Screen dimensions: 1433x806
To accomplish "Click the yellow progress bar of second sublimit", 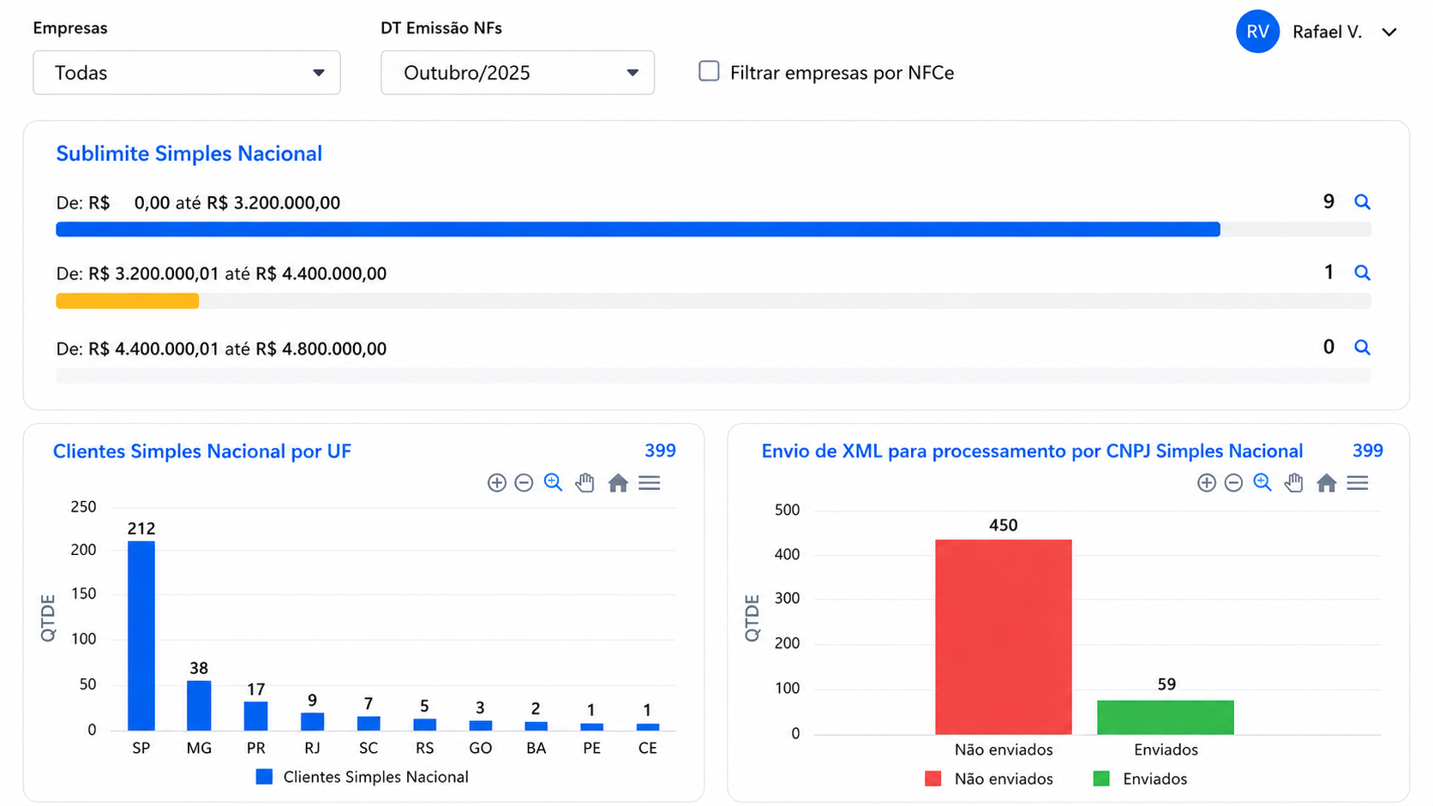I will pos(128,301).
